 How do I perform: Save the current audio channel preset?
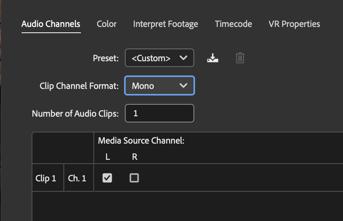(x=213, y=58)
